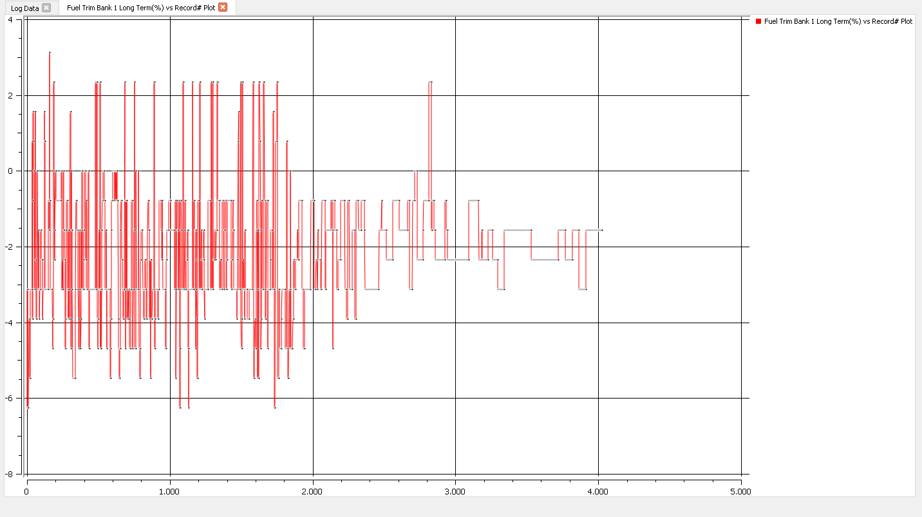This screenshot has width=922, height=517.
Task: Close the Fuel Trim plot tab
Action: (223, 8)
